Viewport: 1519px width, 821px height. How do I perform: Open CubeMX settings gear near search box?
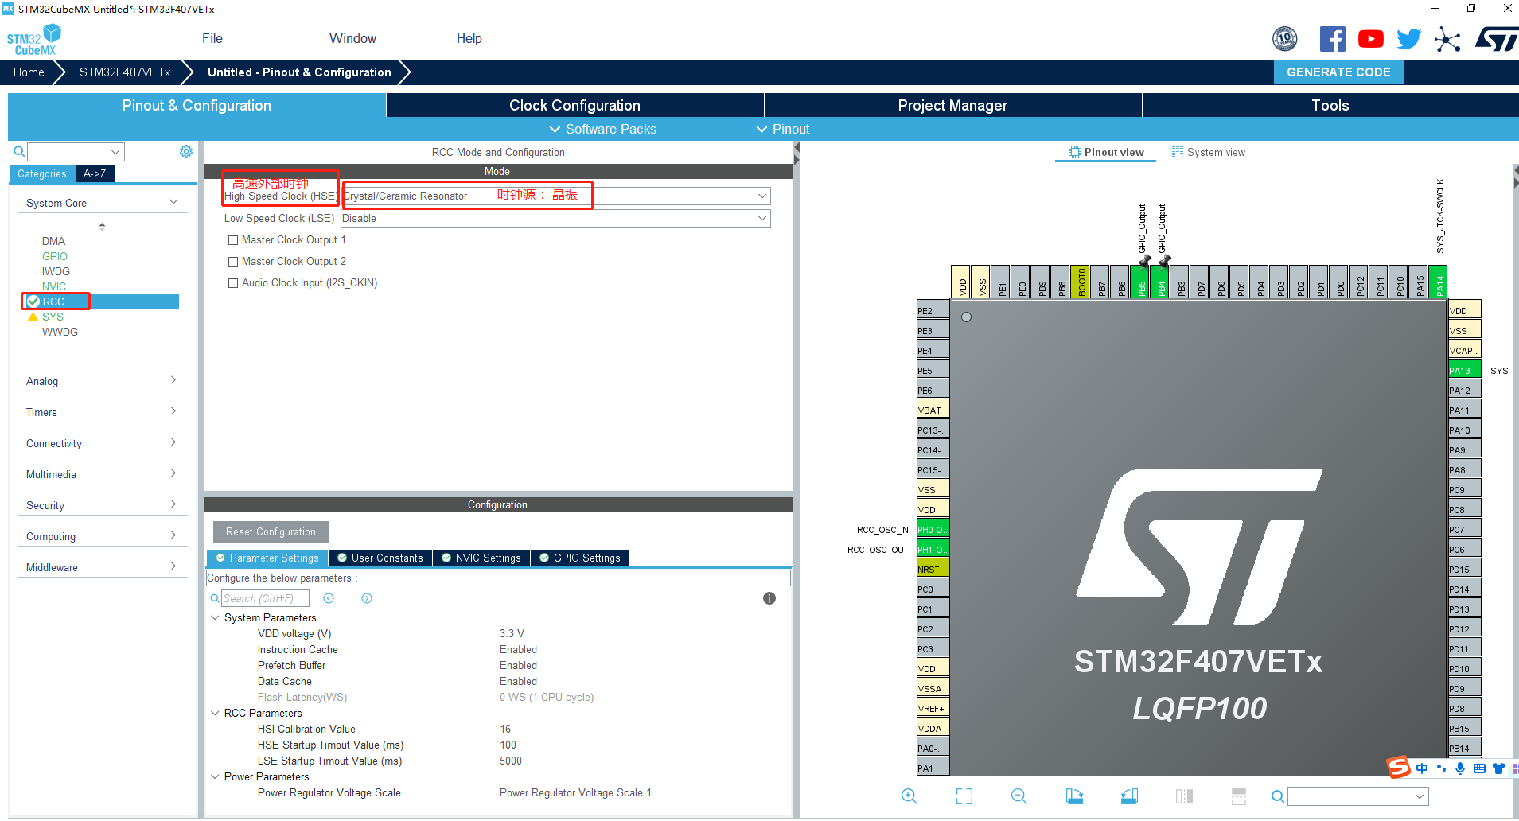click(x=185, y=150)
